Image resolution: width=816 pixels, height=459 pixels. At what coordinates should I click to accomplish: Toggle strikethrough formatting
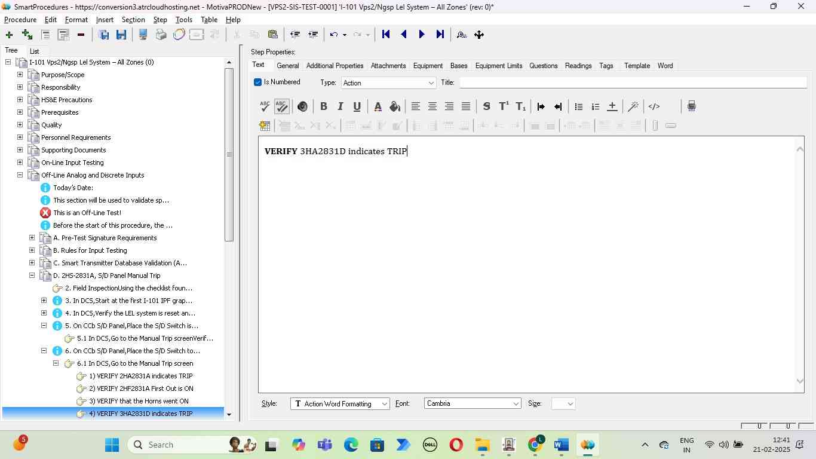click(487, 106)
